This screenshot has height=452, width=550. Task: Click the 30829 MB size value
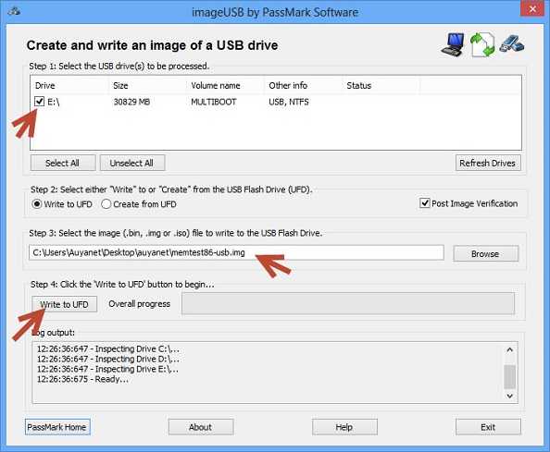[x=131, y=102]
